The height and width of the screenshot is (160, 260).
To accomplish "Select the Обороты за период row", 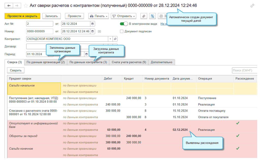I will 132,139.
